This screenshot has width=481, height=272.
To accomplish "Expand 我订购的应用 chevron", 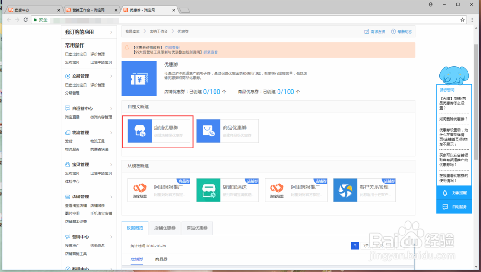I will pos(111,32).
